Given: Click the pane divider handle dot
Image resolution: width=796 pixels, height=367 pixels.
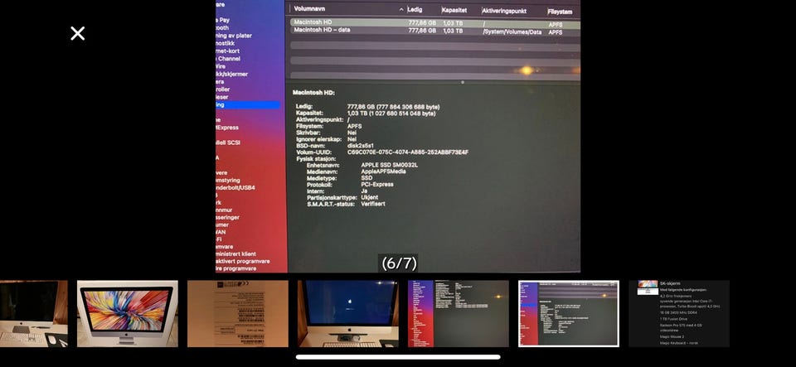Looking at the screenshot, I should point(462,82).
